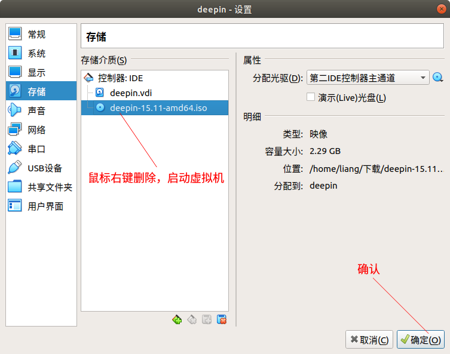
Task: Click the 用户界面 window icon
Action: tap(14, 205)
